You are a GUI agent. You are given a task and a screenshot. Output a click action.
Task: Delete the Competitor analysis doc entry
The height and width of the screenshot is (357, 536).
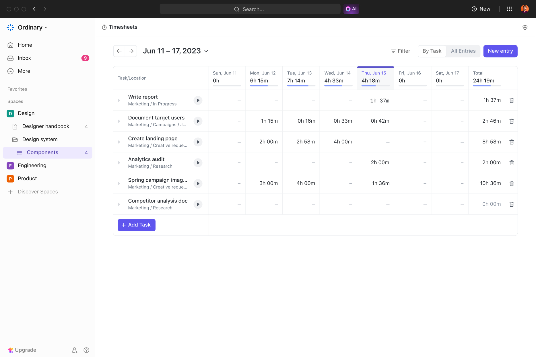tap(512, 204)
